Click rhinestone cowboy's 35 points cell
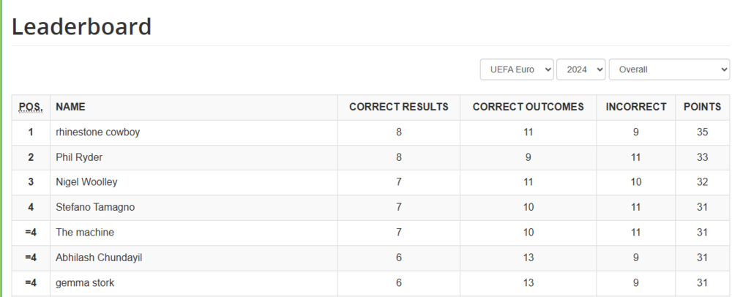This screenshot has height=297, width=732. coord(702,132)
